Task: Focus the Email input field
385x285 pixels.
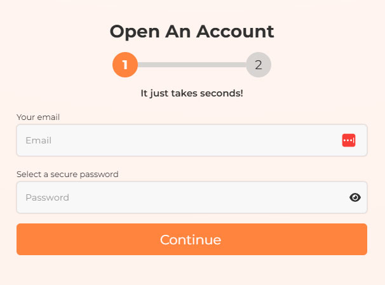Action: (192, 140)
